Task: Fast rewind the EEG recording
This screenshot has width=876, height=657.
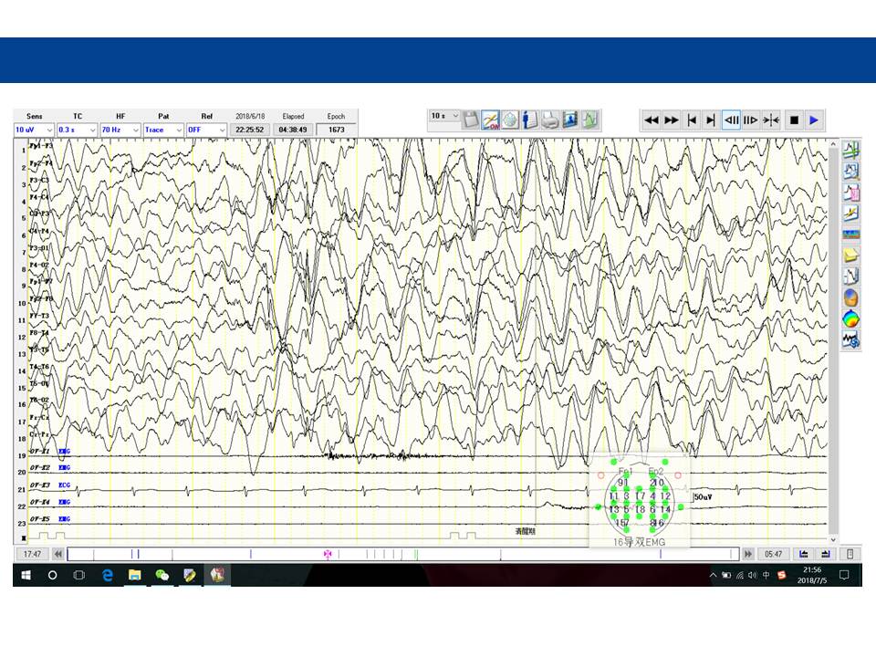Action: 652,120
